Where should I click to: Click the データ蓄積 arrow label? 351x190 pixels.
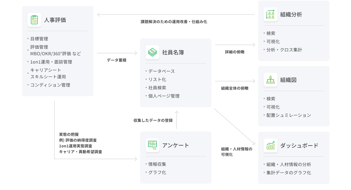(116, 60)
